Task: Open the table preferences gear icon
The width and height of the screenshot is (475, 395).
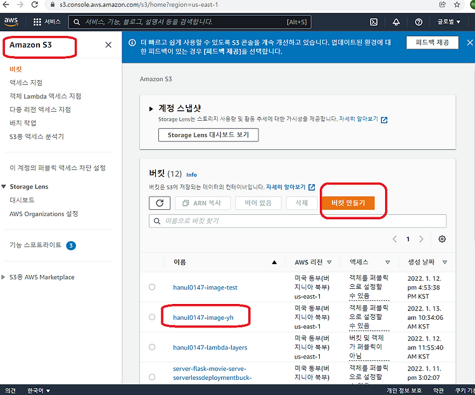Action: click(x=442, y=239)
